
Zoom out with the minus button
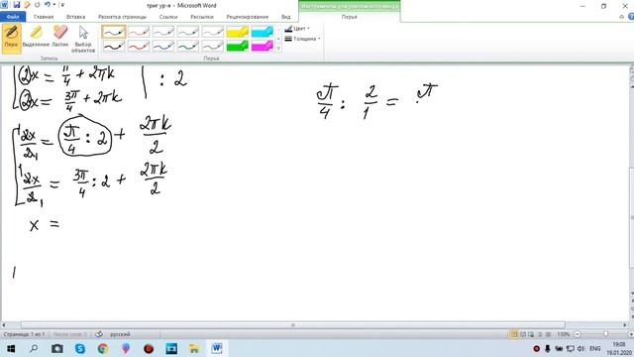[578, 334]
